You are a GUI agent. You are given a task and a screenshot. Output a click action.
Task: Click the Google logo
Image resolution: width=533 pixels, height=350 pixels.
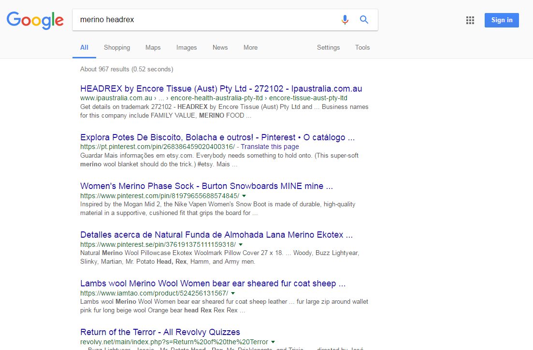coord(35,20)
